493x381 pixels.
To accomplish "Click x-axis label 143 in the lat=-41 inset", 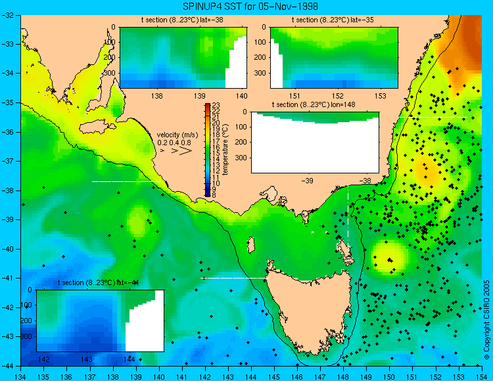I will point(87,359).
